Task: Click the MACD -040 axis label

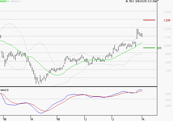Action: click(167, 106)
